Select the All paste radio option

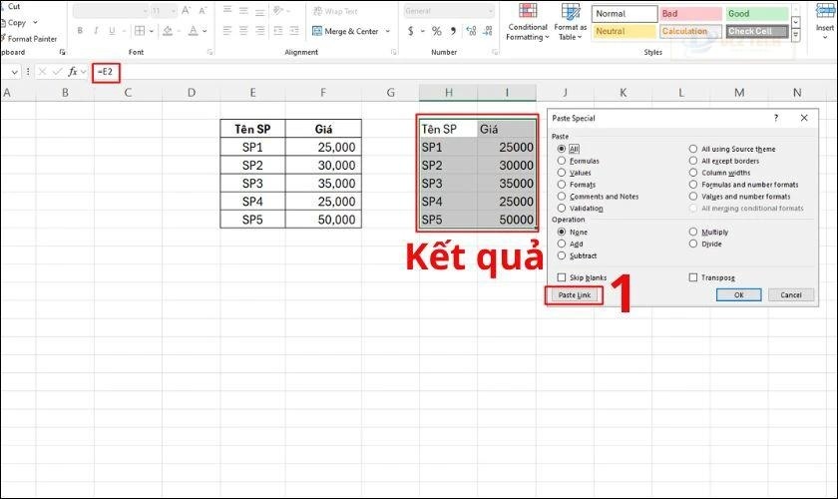click(561, 149)
